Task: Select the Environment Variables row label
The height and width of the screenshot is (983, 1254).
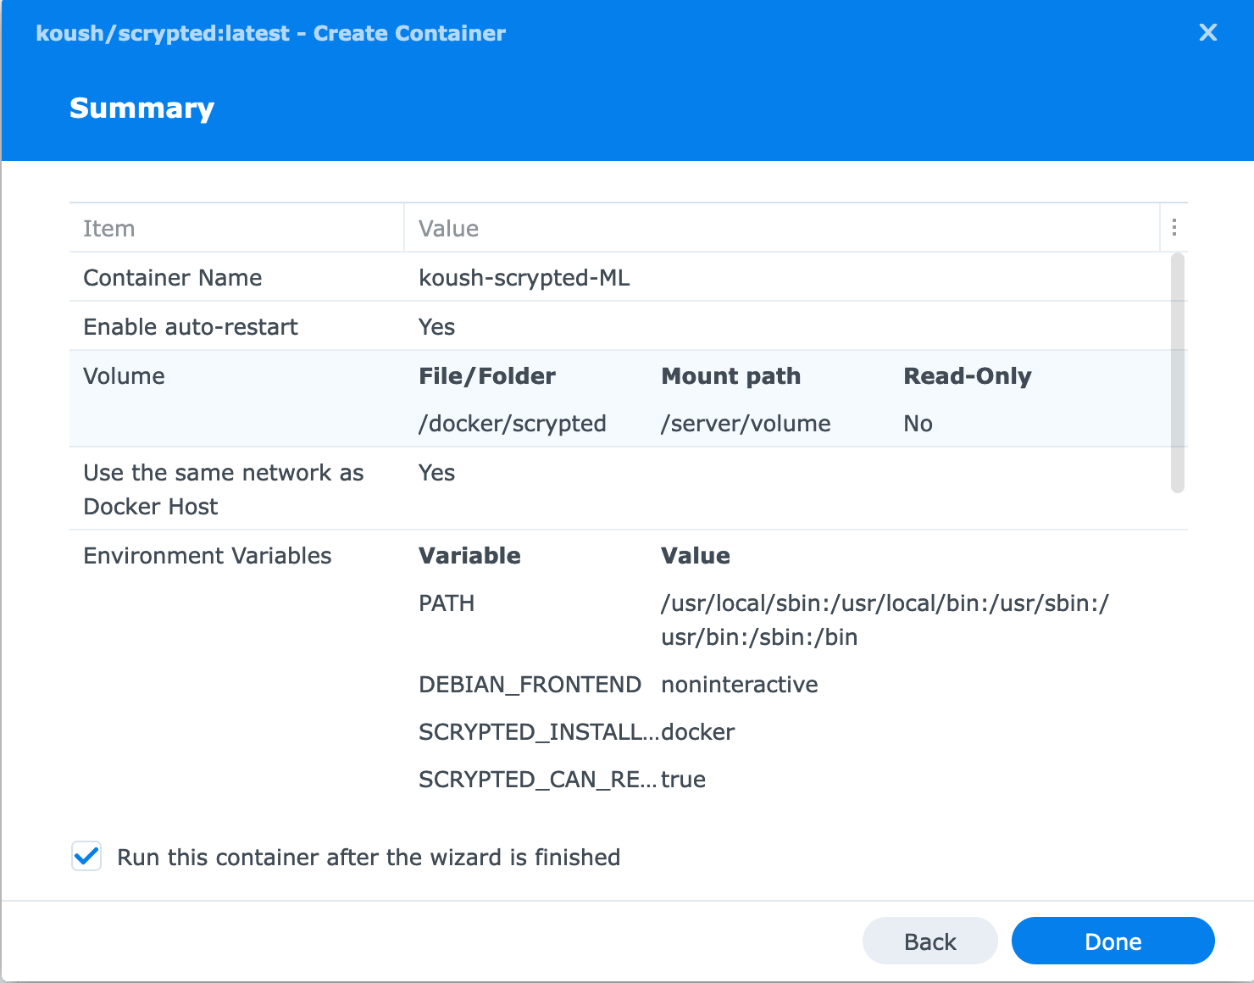Action: pyautogui.click(x=208, y=556)
